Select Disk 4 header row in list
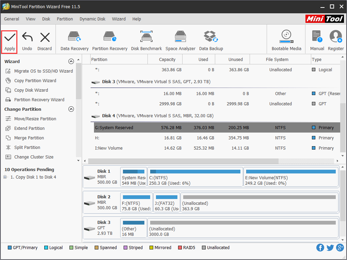Image resolution: width=347 pixels, height=260 pixels. click(x=215, y=116)
